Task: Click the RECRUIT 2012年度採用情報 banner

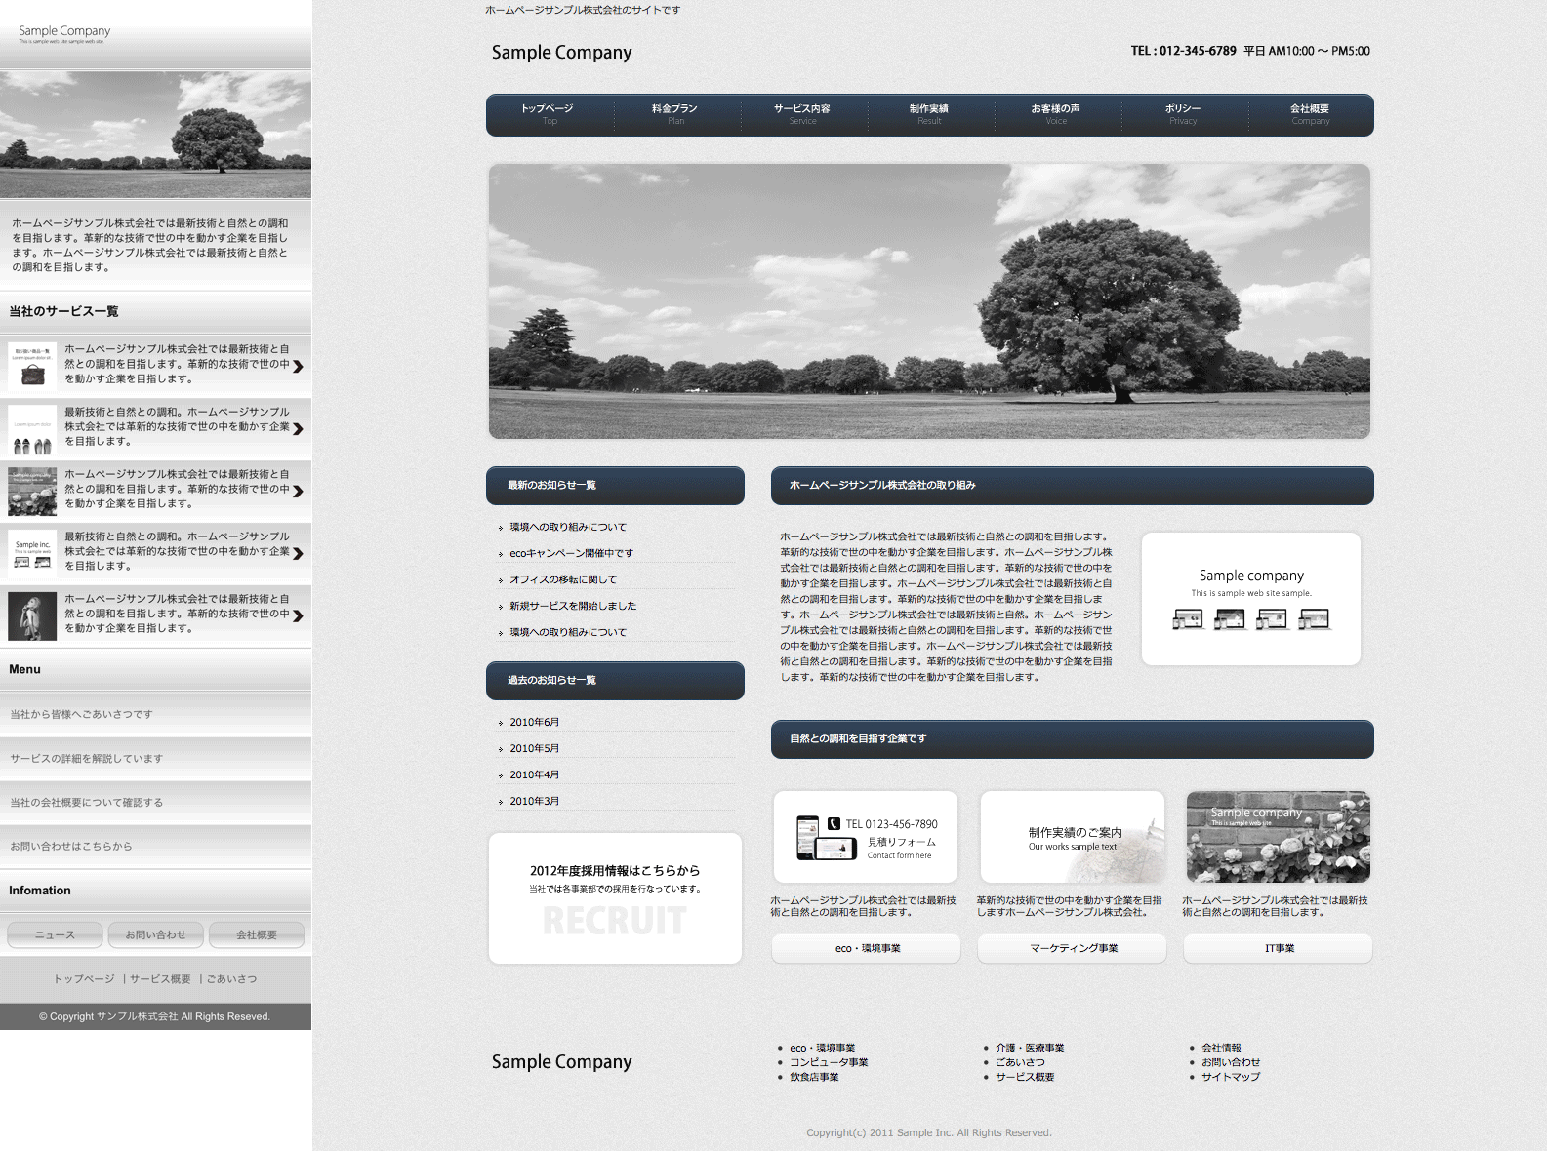Action: 615,898
